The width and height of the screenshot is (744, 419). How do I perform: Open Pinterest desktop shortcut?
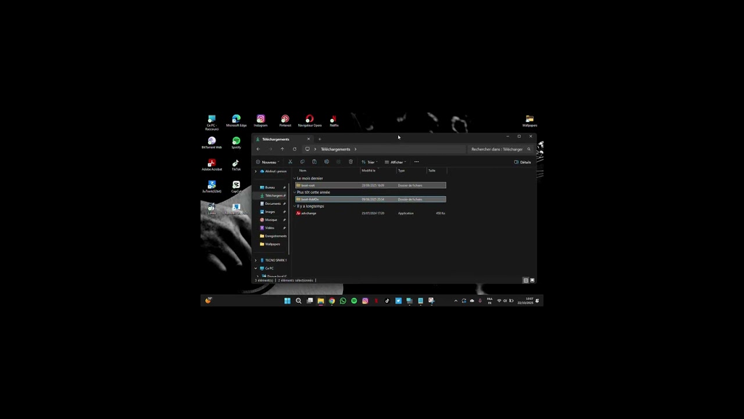[x=285, y=121]
